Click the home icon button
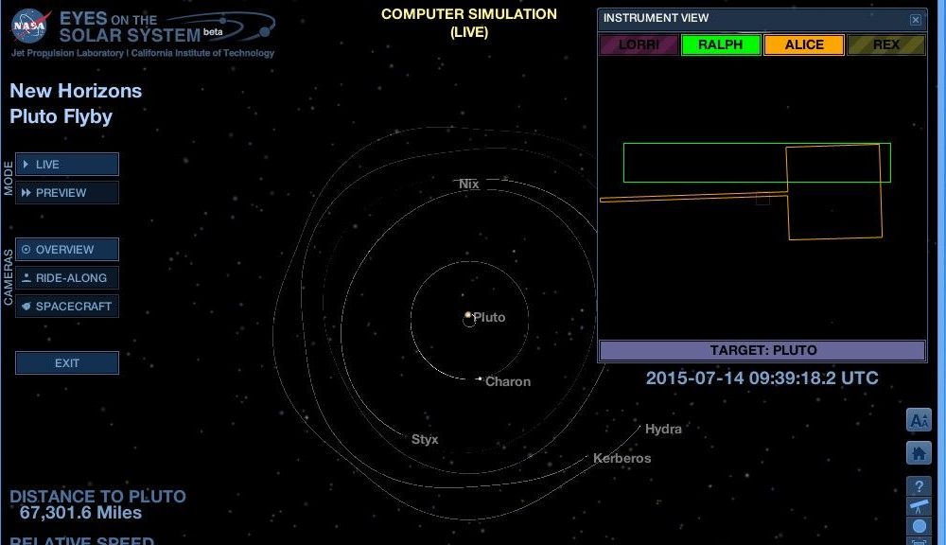Image resolution: width=946 pixels, height=545 pixels. pyautogui.click(x=919, y=452)
